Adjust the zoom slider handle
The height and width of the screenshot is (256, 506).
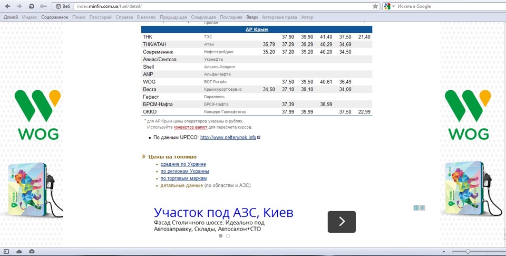click(468, 251)
